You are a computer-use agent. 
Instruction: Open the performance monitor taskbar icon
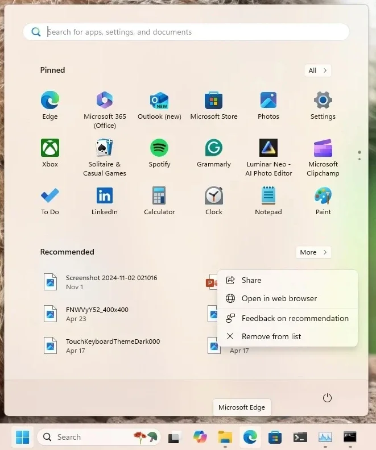[325, 437]
